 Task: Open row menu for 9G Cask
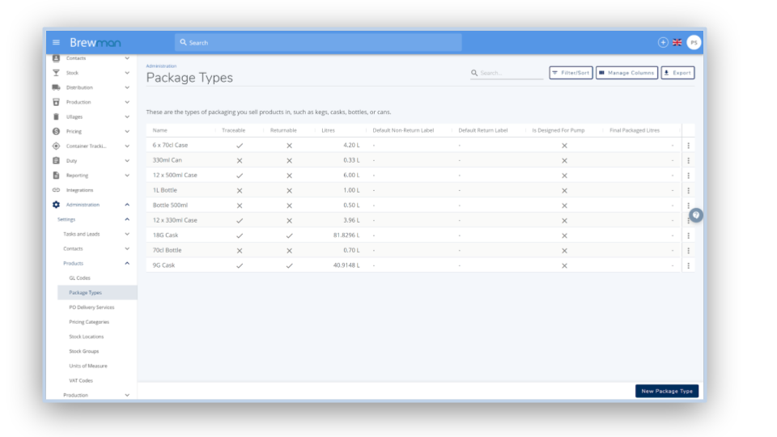[688, 265]
